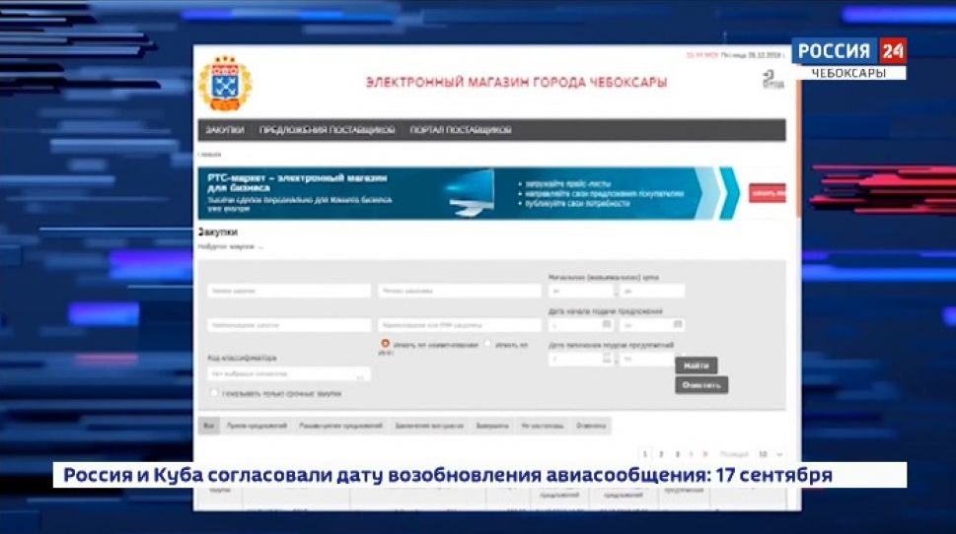Go to results page 3
The width and height of the screenshot is (956, 534).
(x=677, y=454)
